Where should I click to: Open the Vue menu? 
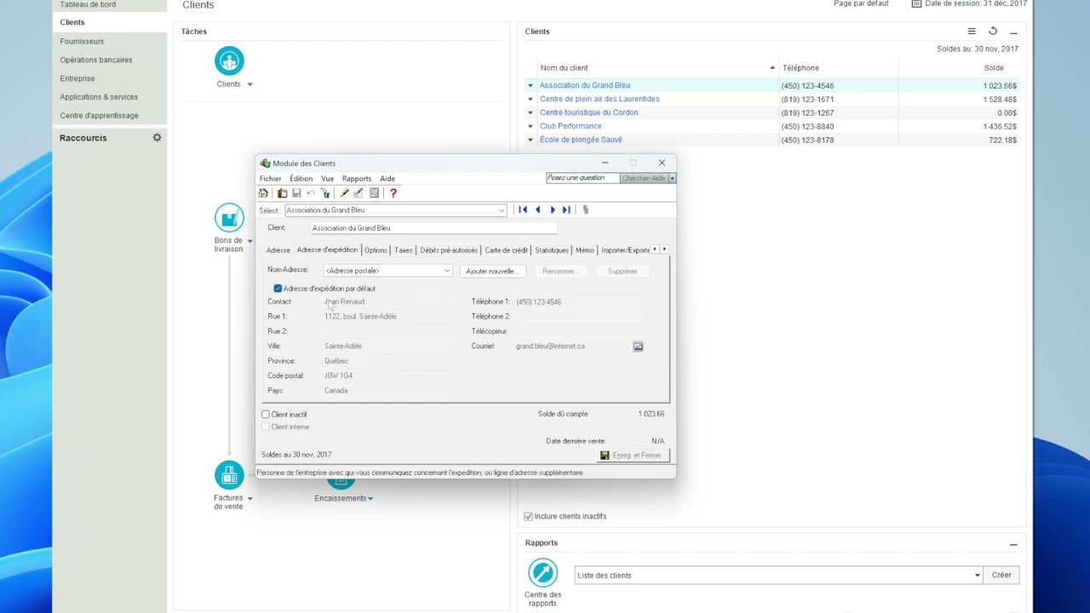(x=327, y=179)
